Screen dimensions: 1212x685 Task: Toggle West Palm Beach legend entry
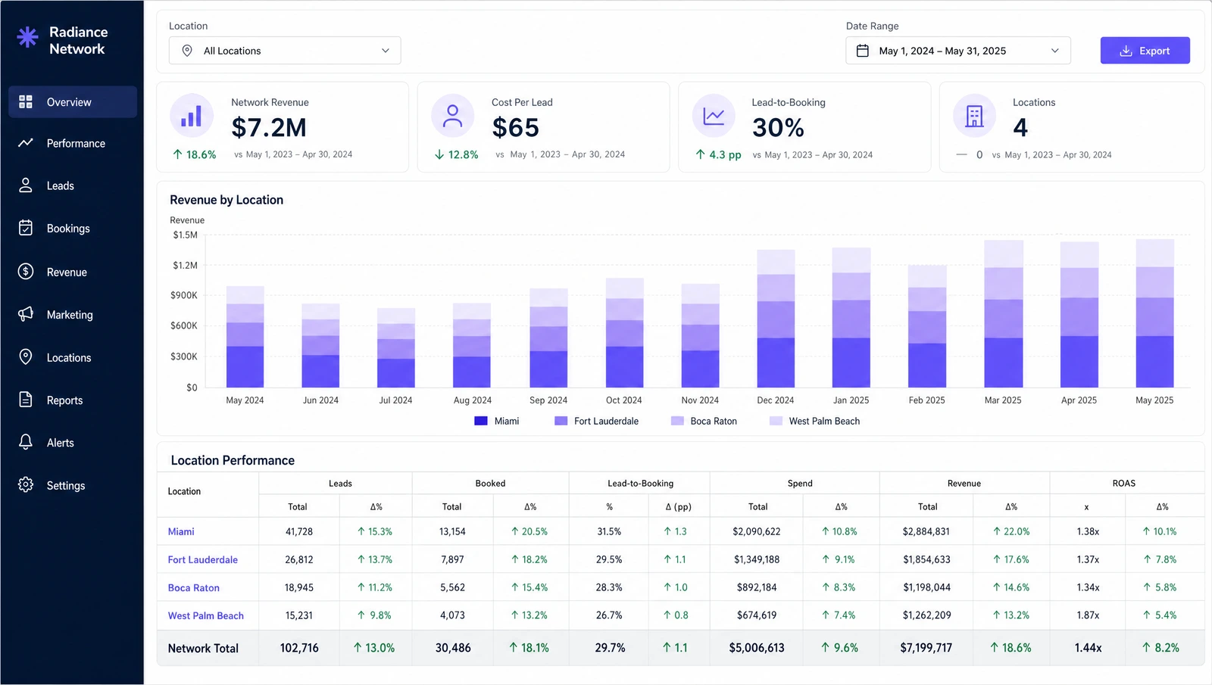pos(815,421)
